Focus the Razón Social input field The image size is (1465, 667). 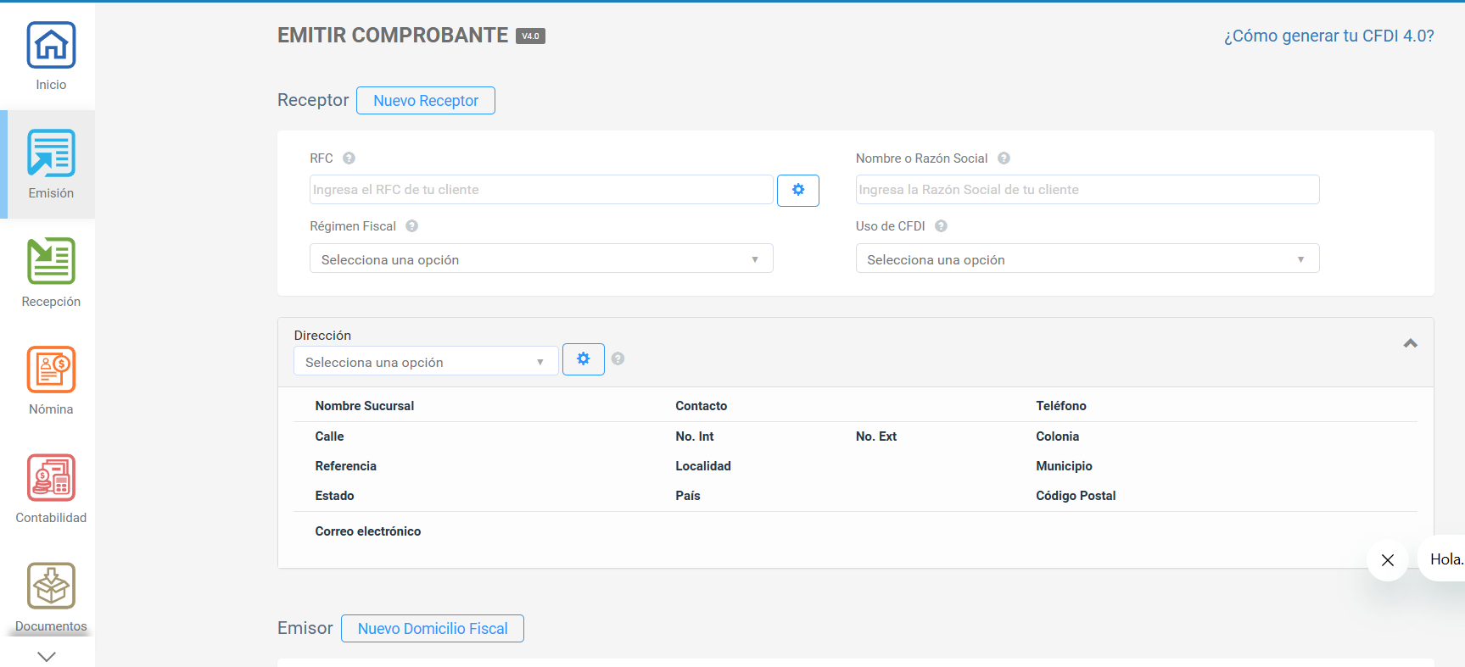point(1088,190)
